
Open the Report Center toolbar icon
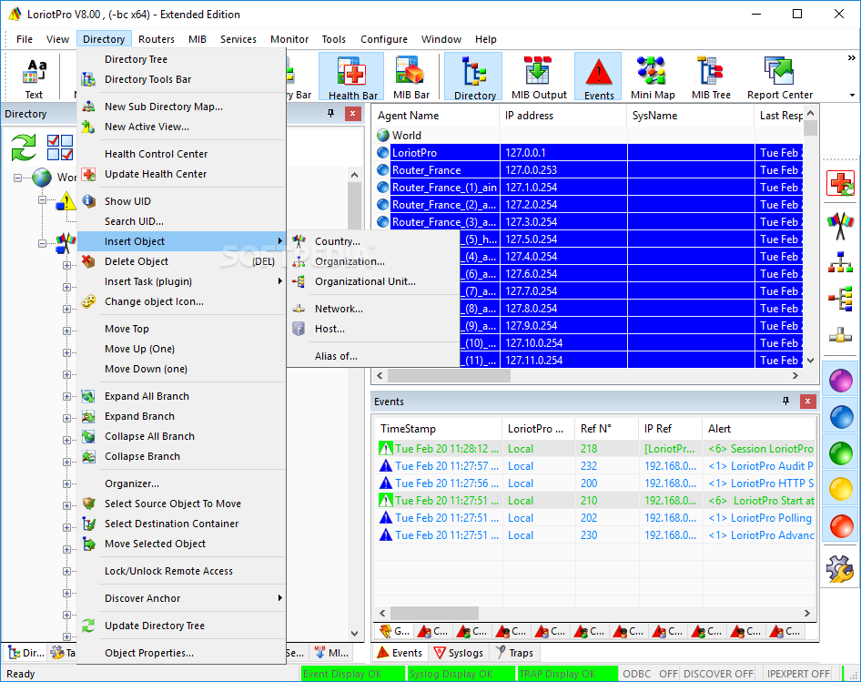point(780,77)
